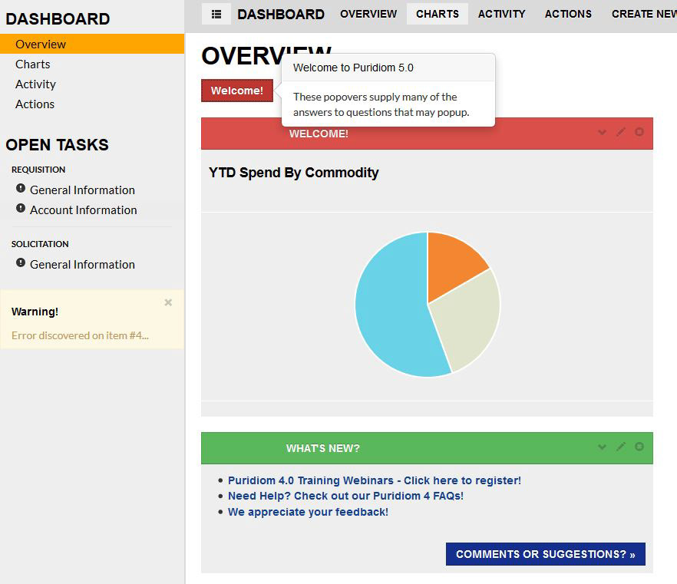The width and height of the screenshot is (677, 584).
Task: Open Solicitation General Information task
Action: 82,264
